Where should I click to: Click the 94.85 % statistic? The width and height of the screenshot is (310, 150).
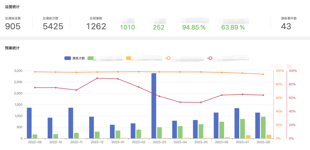tap(194, 27)
